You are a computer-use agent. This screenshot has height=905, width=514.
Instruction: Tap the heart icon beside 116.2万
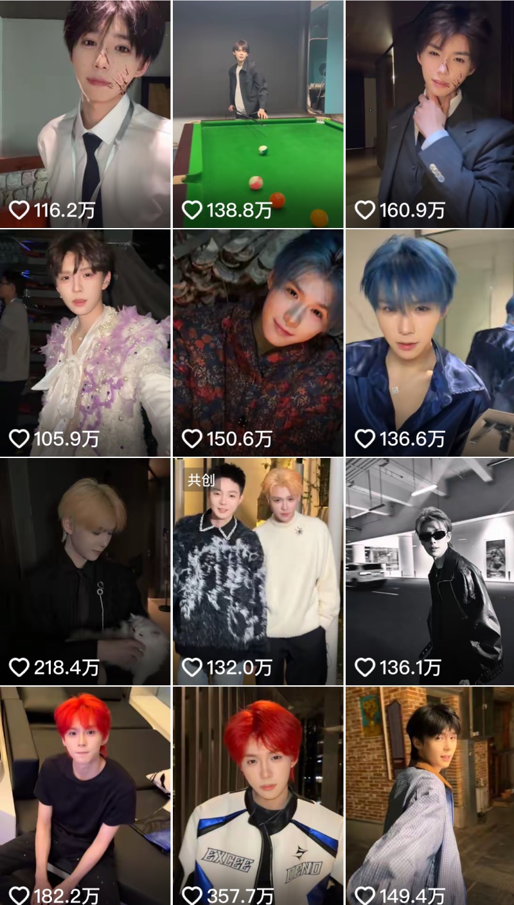[19, 210]
